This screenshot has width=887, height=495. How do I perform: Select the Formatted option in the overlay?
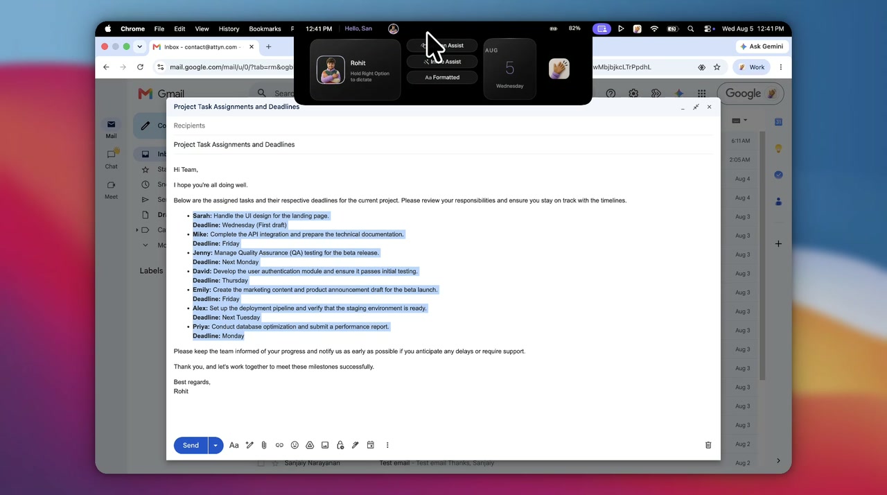pos(442,78)
